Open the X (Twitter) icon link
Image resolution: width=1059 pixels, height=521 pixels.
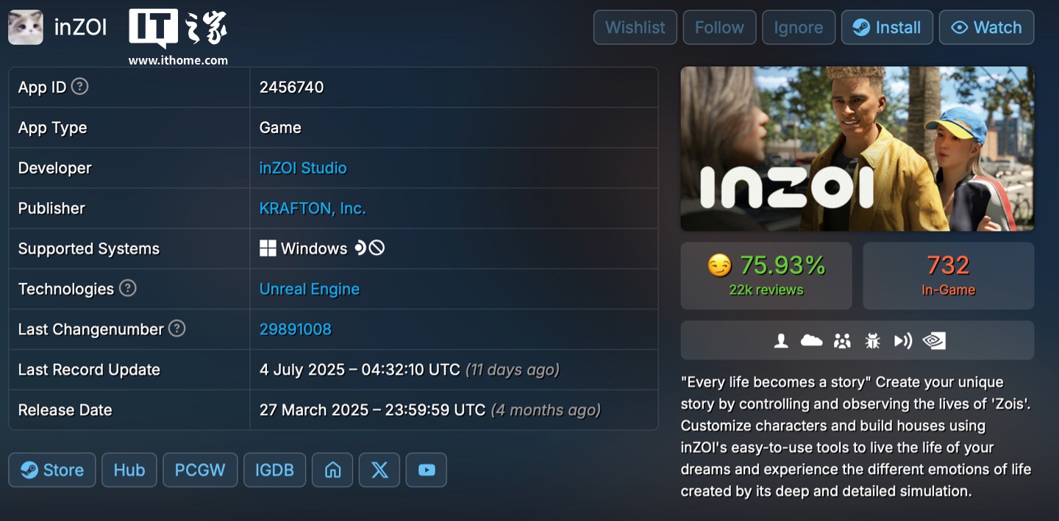point(379,470)
